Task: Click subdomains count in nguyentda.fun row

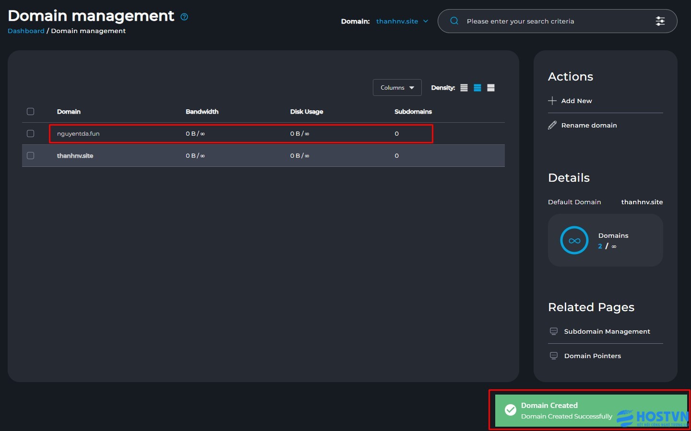Action: tap(396, 134)
